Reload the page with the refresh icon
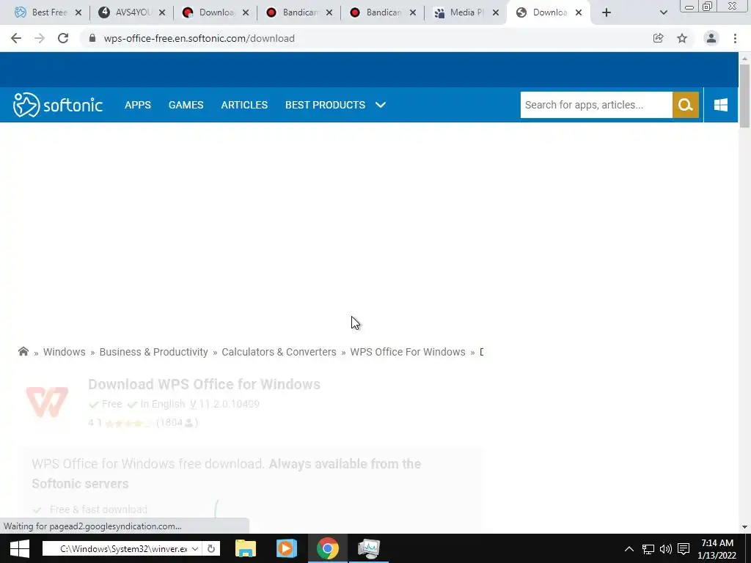This screenshot has width=751, height=563. (x=63, y=38)
